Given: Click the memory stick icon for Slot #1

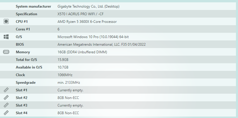Looking at the screenshot, I should (x=6, y=90).
